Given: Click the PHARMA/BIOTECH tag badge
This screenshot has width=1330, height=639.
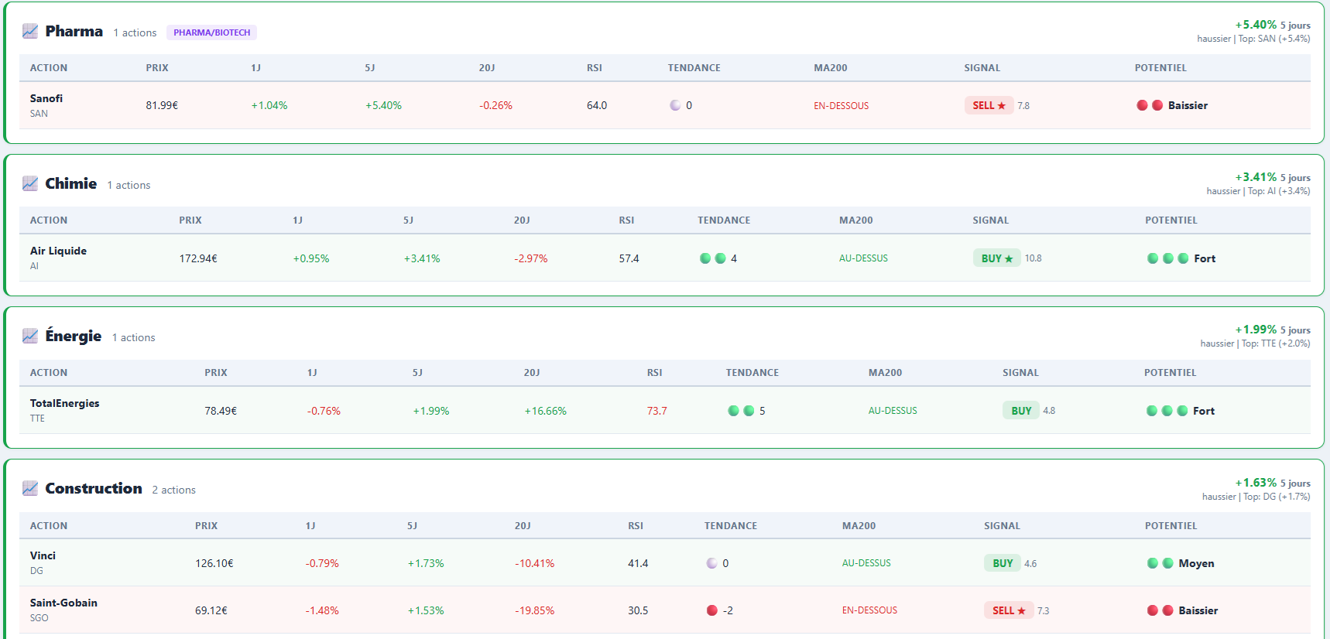Looking at the screenshot, I should [211, 32].
